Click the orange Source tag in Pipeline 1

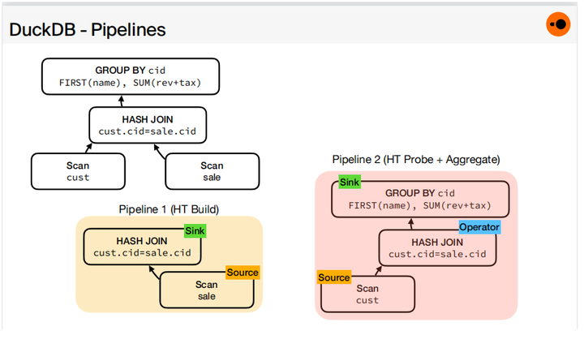click(x=242, y=273)
